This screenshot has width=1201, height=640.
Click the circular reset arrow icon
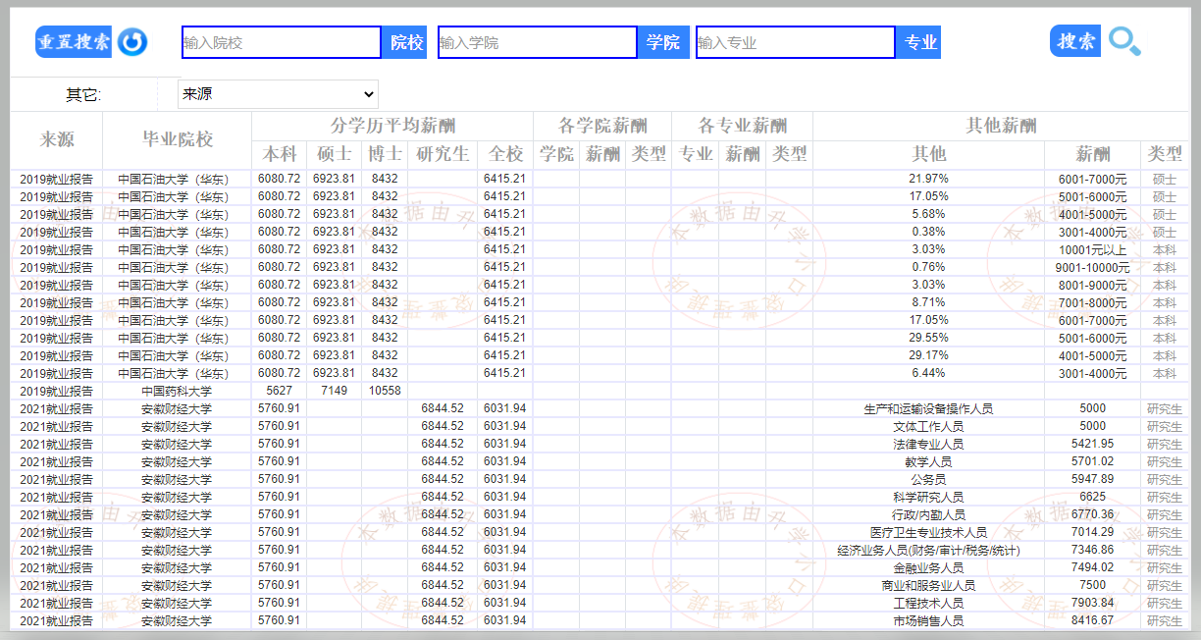(x=132, y=42)
